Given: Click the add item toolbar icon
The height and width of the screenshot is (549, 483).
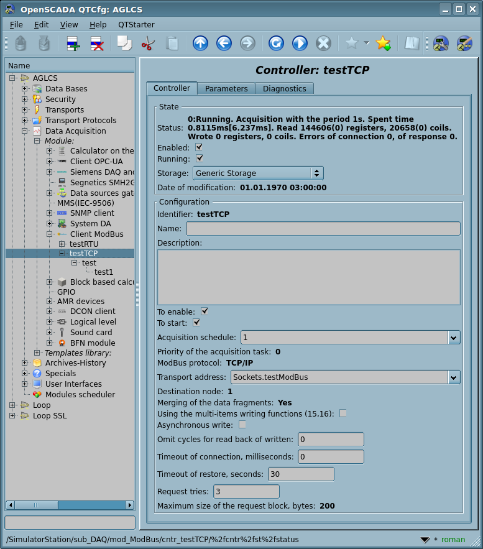Looking at the screenshot, I should click(x=73, y=43).
